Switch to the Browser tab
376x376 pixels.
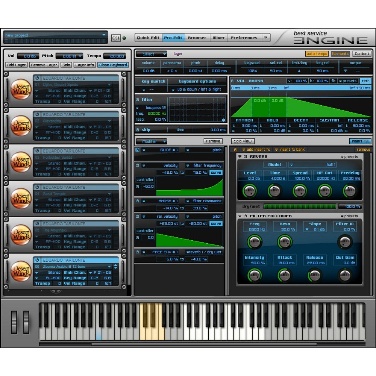click(x=197, y=38)
